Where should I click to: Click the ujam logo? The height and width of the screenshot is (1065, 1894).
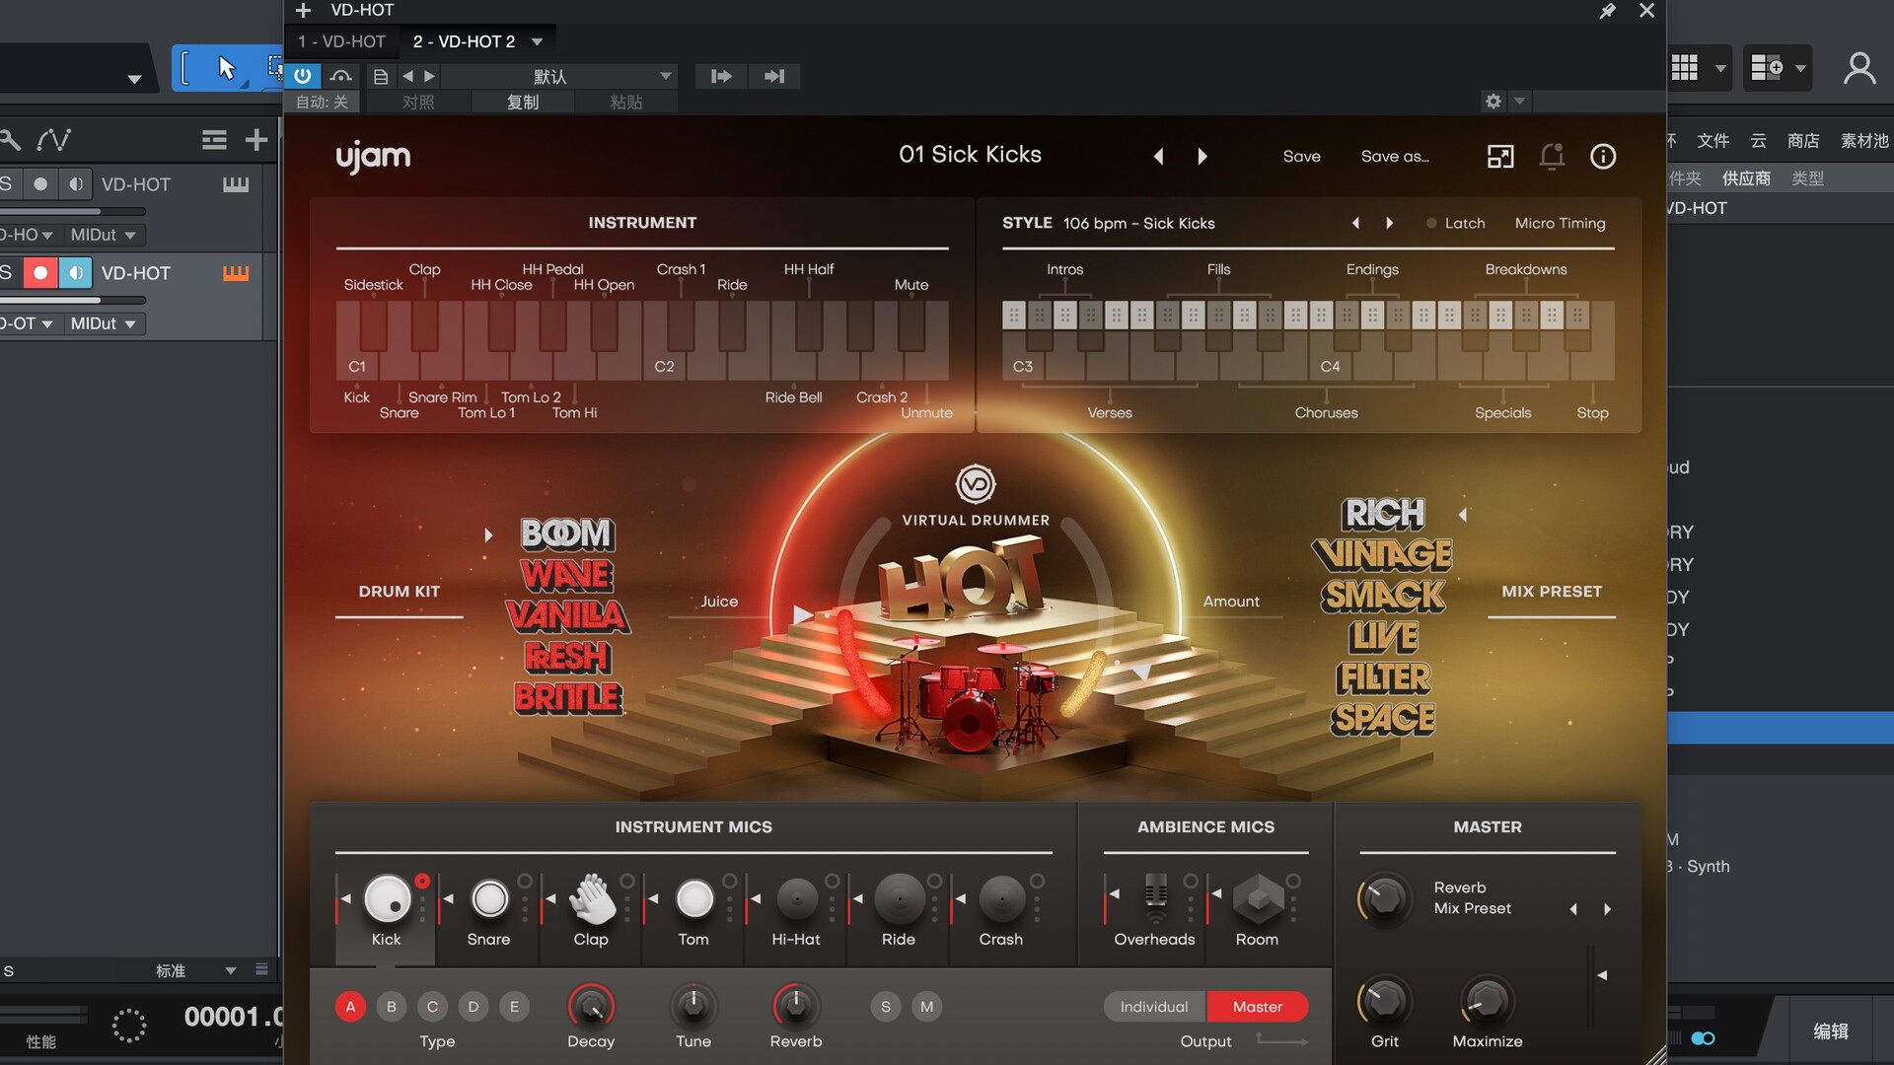[x=373, y=156]
